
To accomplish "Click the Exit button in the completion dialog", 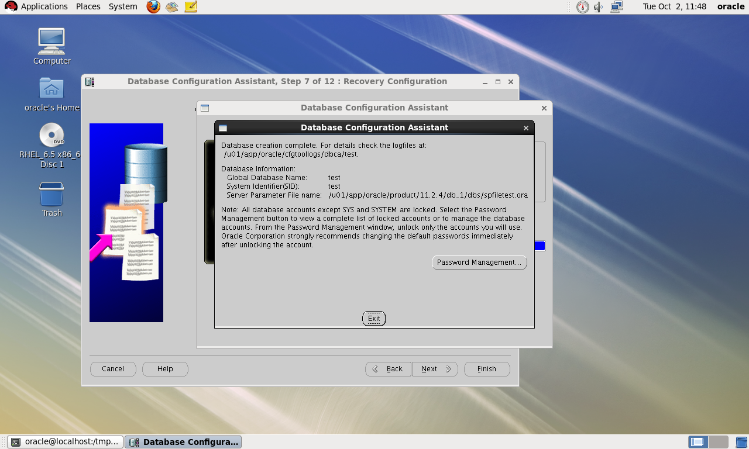I will pos(374,319).
